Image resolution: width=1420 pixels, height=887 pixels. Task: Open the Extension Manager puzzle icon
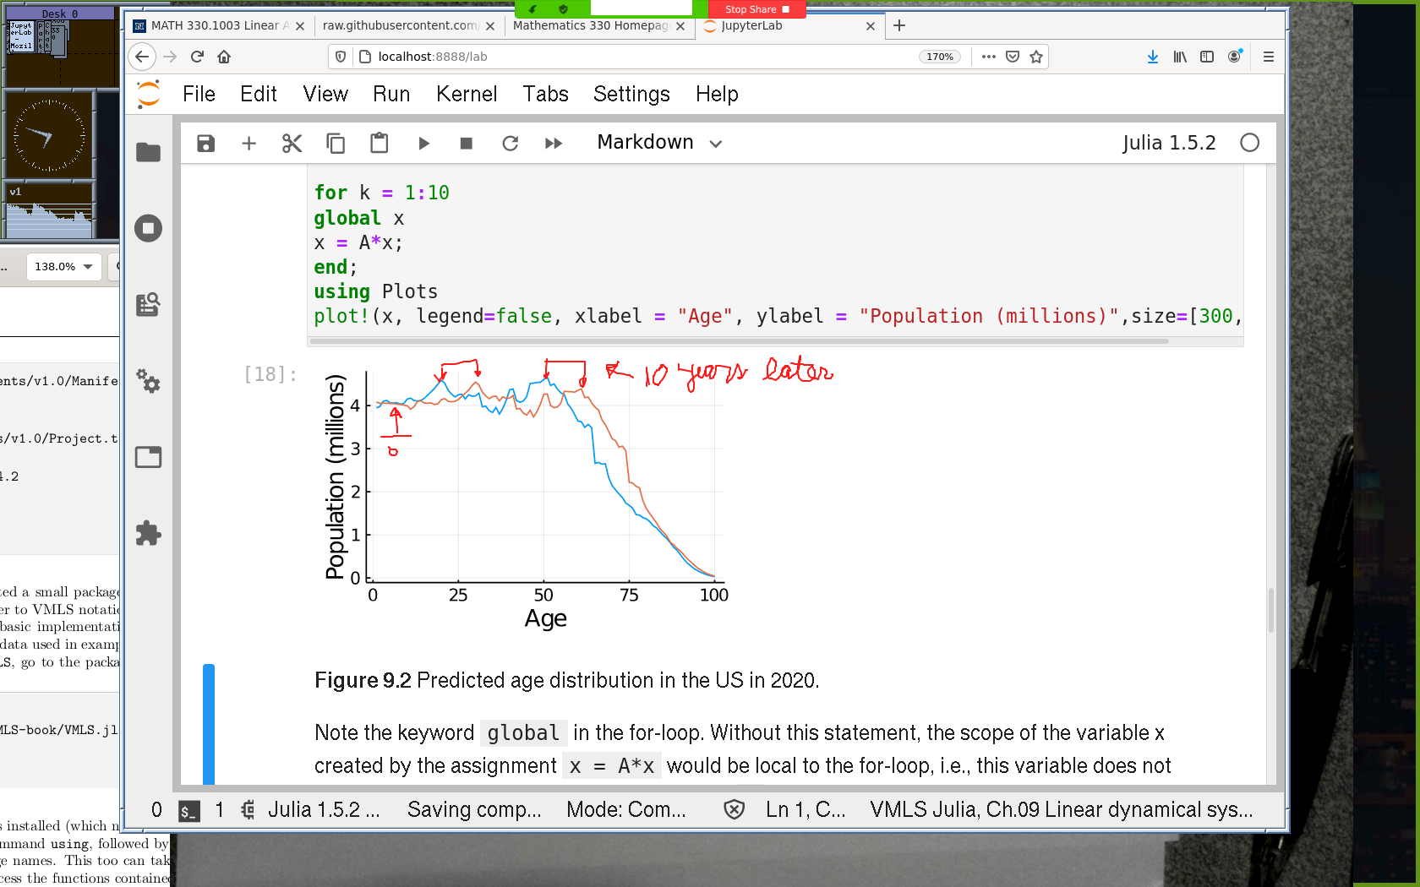(x=149, y=533)
